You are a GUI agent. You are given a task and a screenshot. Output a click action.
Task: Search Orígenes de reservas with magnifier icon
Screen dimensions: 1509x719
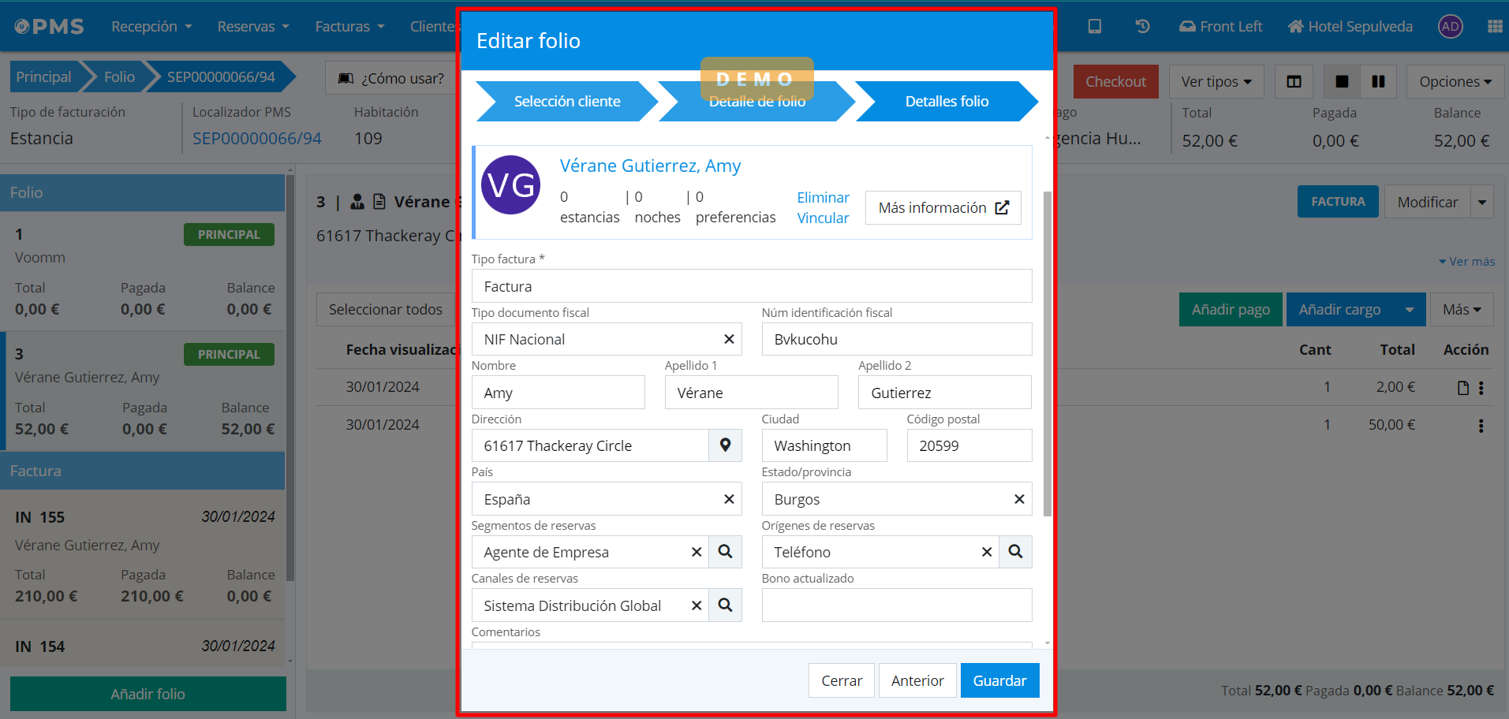[x=1015, y=552]
